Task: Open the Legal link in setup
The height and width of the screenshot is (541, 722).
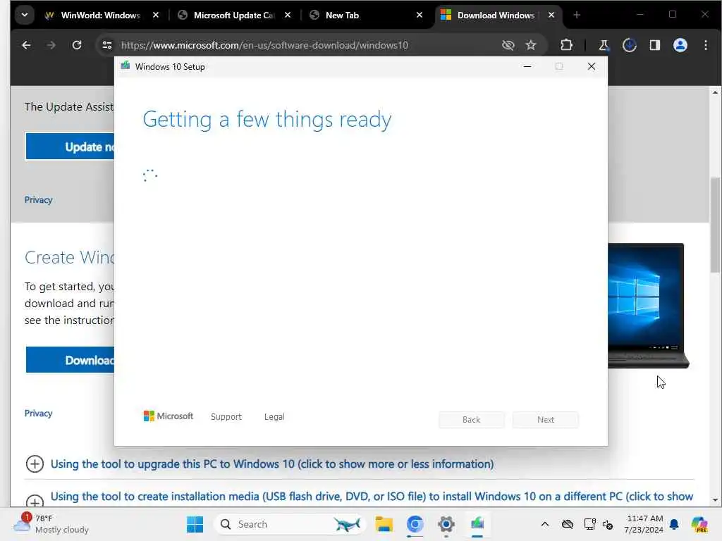Action: [274, 417]
